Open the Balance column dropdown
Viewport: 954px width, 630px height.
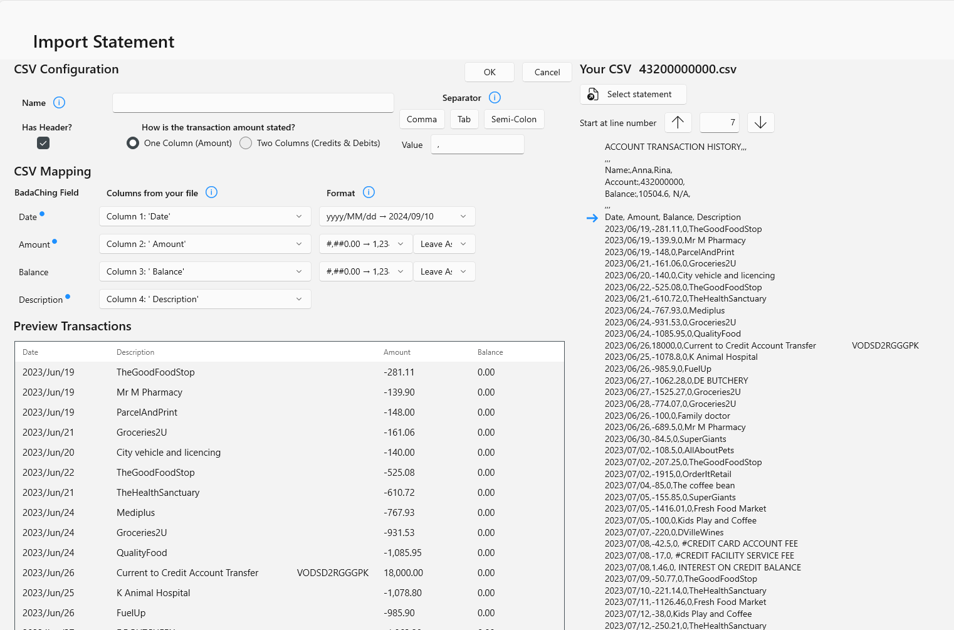coord(205,271)
